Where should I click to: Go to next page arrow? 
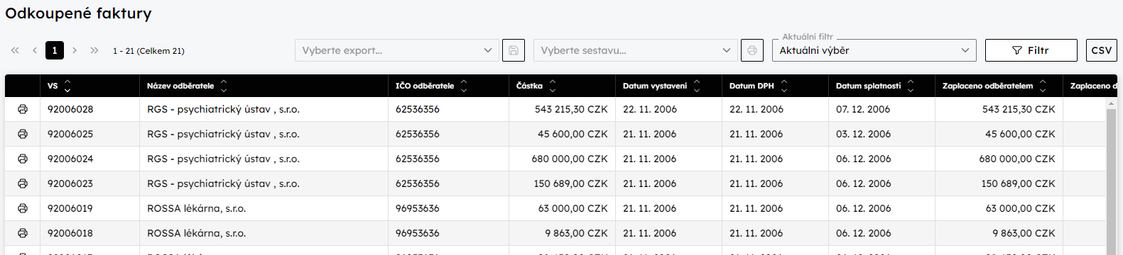75,50
